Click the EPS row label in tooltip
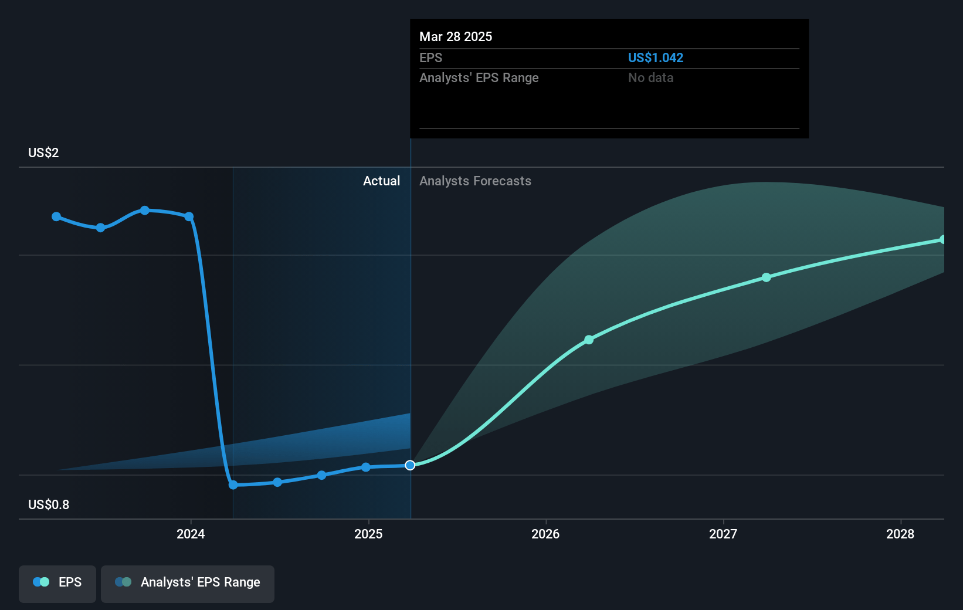This screenshot has height=610, width=963. click(431, 57)
